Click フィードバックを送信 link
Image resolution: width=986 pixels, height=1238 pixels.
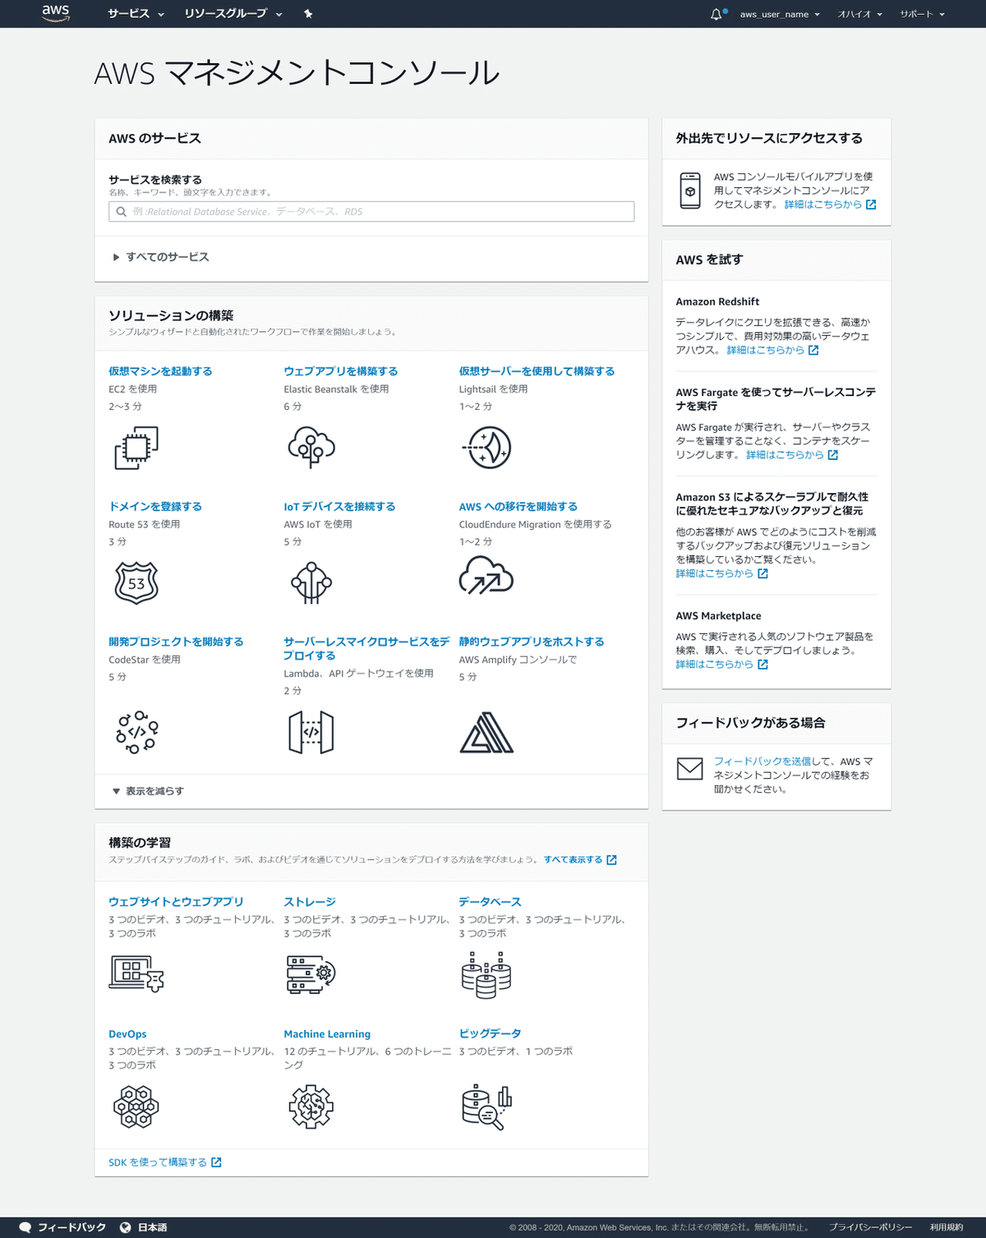(x=762, y=762)
